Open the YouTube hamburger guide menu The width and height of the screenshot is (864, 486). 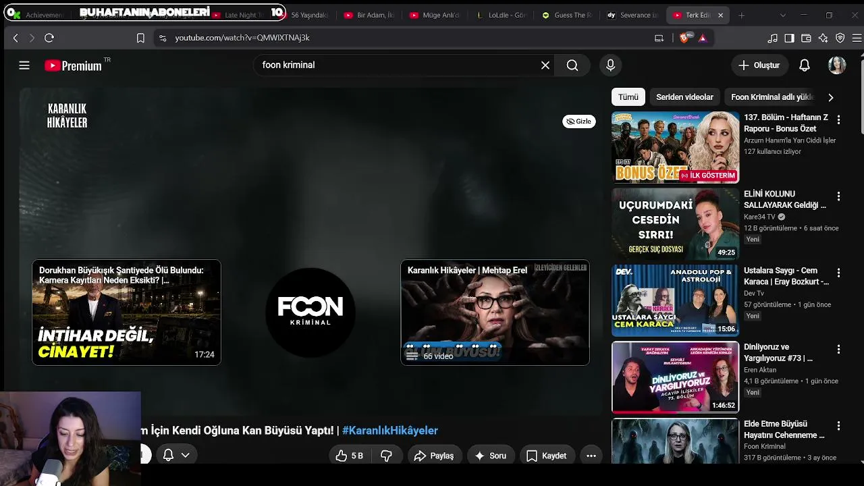(24, 65)
